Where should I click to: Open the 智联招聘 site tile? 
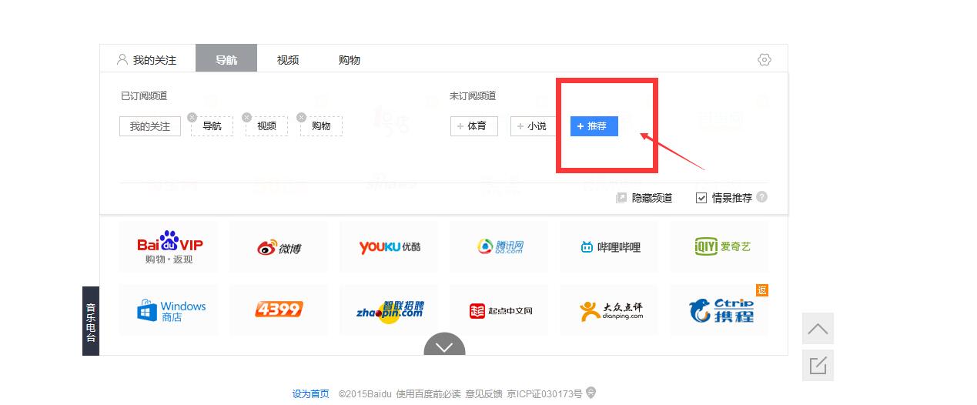click(x=389, y=310)
